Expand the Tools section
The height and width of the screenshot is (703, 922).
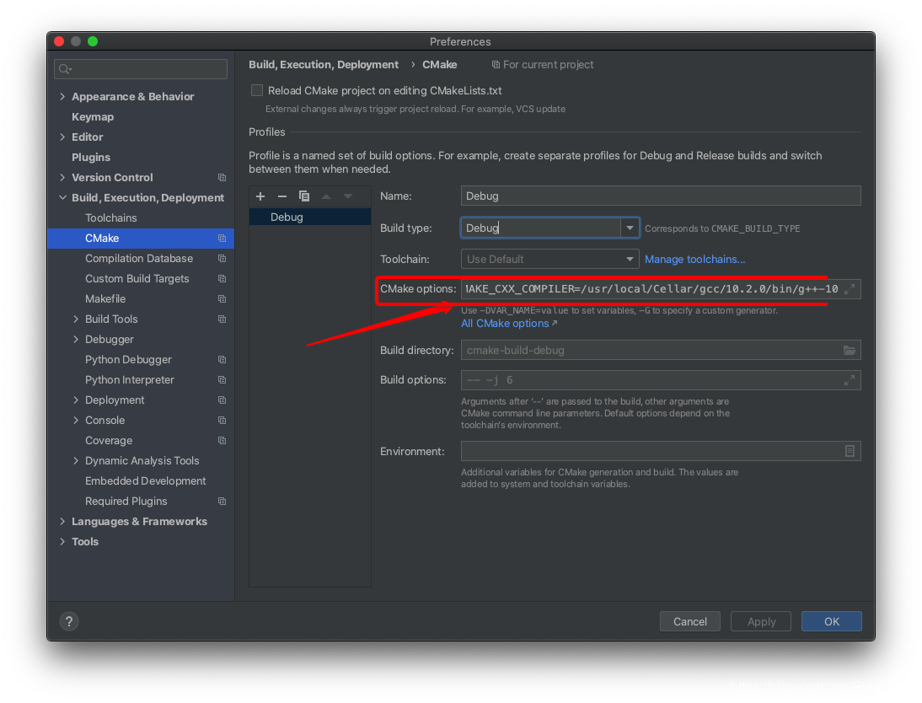pyautogui.click(x=62, y=542)
